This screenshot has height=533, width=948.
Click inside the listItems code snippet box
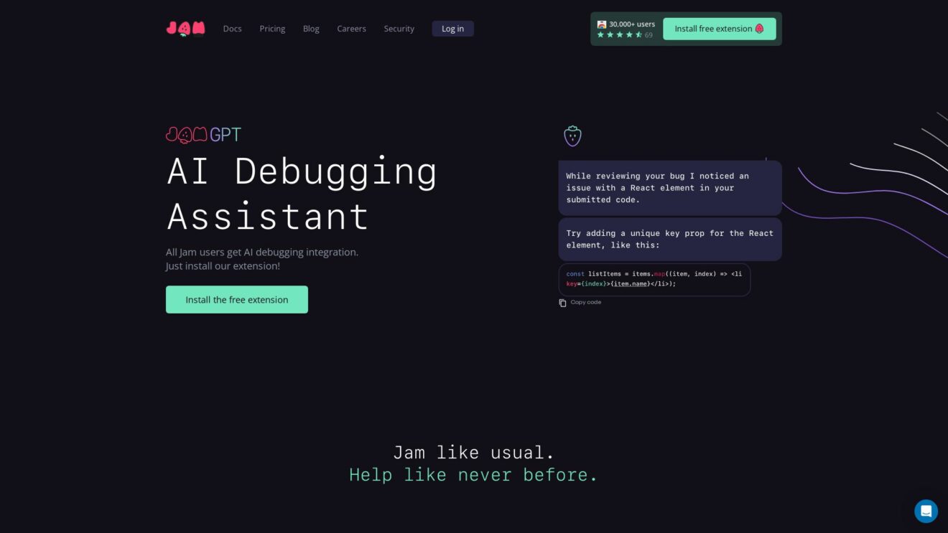point(654,279)
